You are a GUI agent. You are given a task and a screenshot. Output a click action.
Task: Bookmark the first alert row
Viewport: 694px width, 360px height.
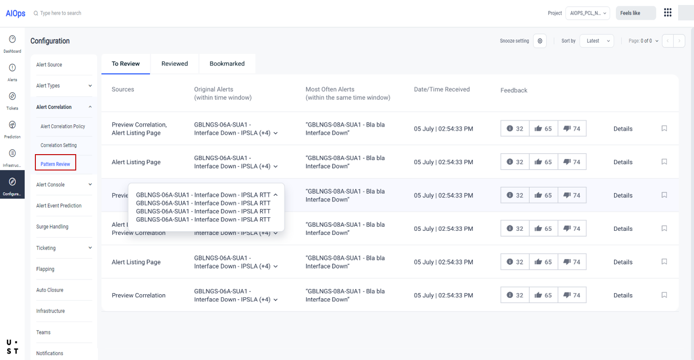pyautogui.click(x=664, y=129)
